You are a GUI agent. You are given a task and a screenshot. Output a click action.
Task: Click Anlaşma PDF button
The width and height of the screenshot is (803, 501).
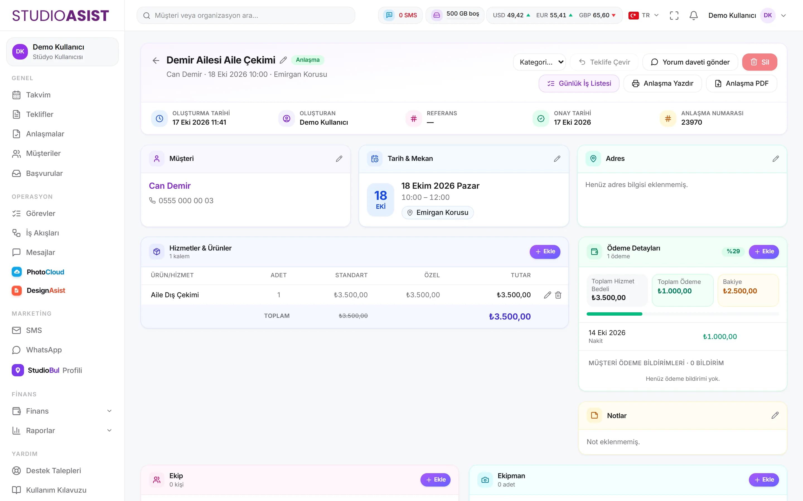pyautogui.click(x=741, y=83)
